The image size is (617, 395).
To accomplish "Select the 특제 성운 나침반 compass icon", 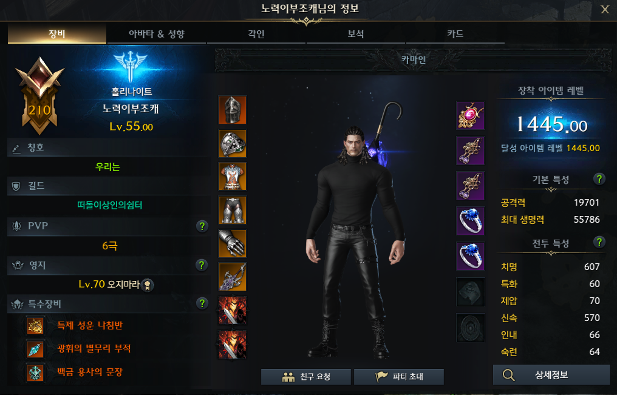I will coord(35,325).
